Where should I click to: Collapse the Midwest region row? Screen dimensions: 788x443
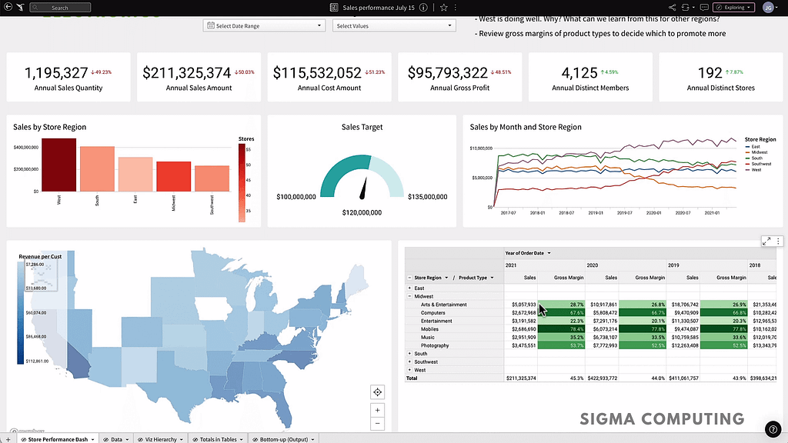click(x=409, y=296)
